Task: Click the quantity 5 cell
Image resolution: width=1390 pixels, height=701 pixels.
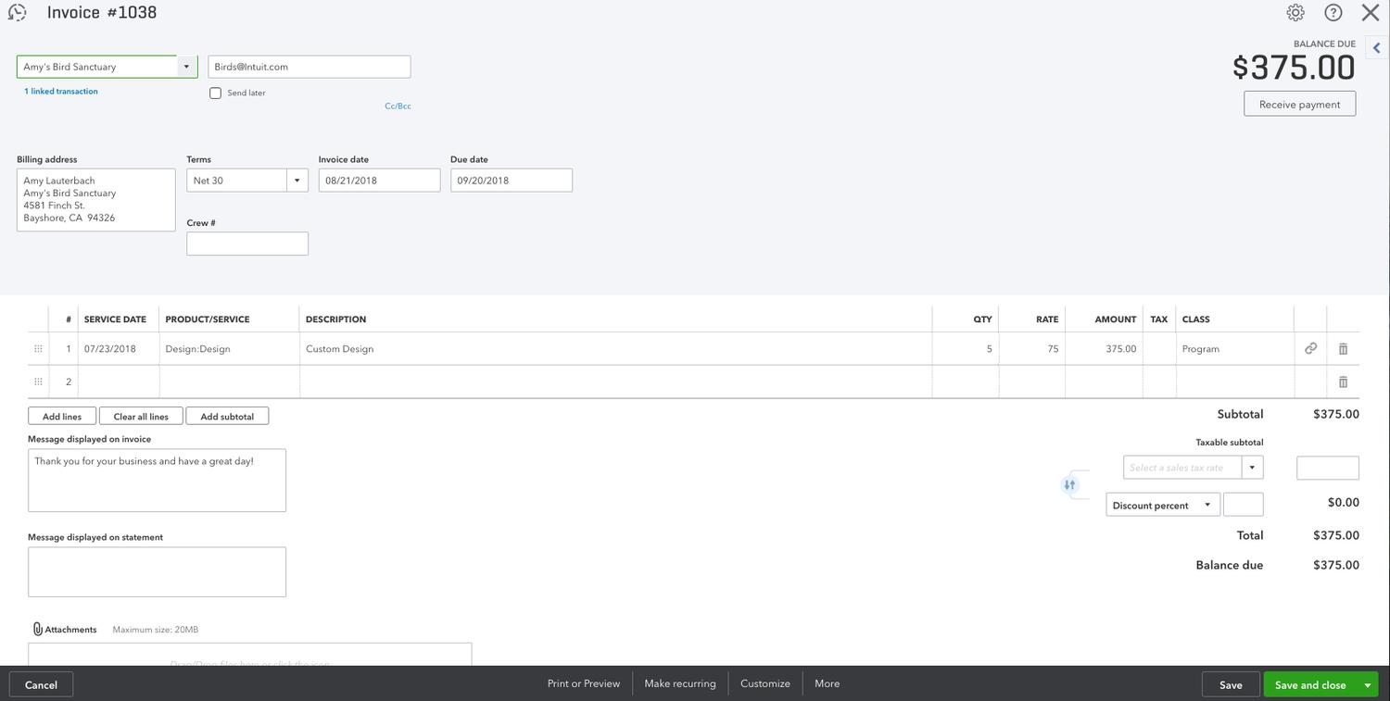Action: click(966, 349)
